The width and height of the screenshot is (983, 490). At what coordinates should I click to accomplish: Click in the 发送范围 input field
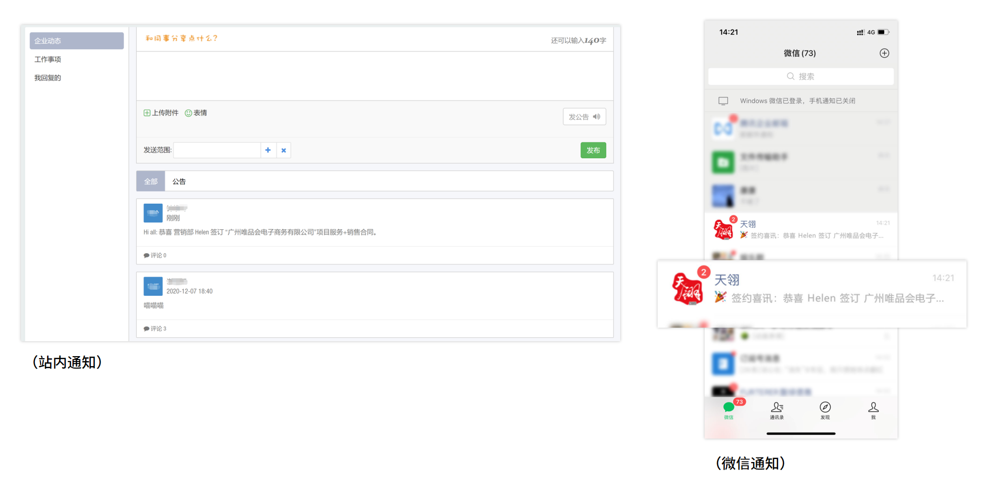click(217, 150)
